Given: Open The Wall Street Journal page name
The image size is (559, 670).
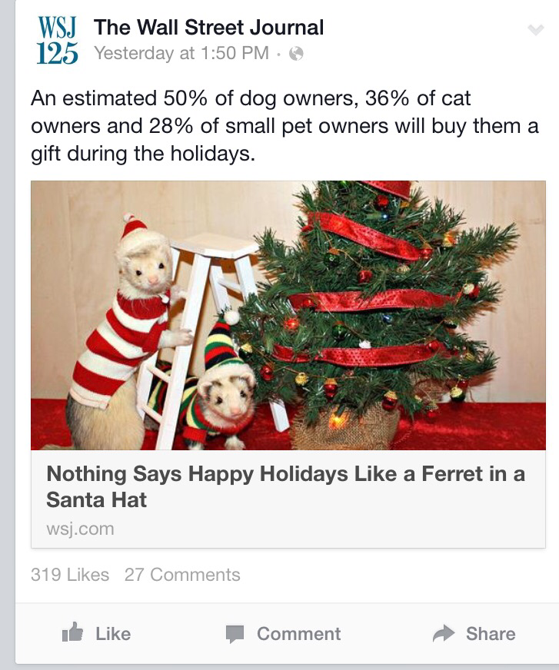Looking at the screenshot, I should pyautogui.click(x=208, y=28).
